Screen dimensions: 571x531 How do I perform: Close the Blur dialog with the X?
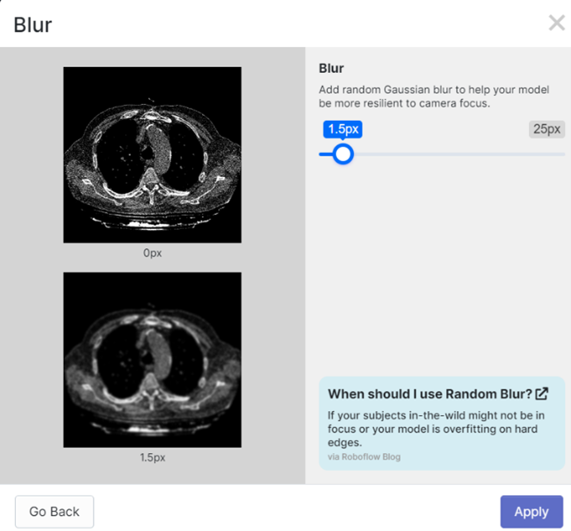(x=556, y=23)
